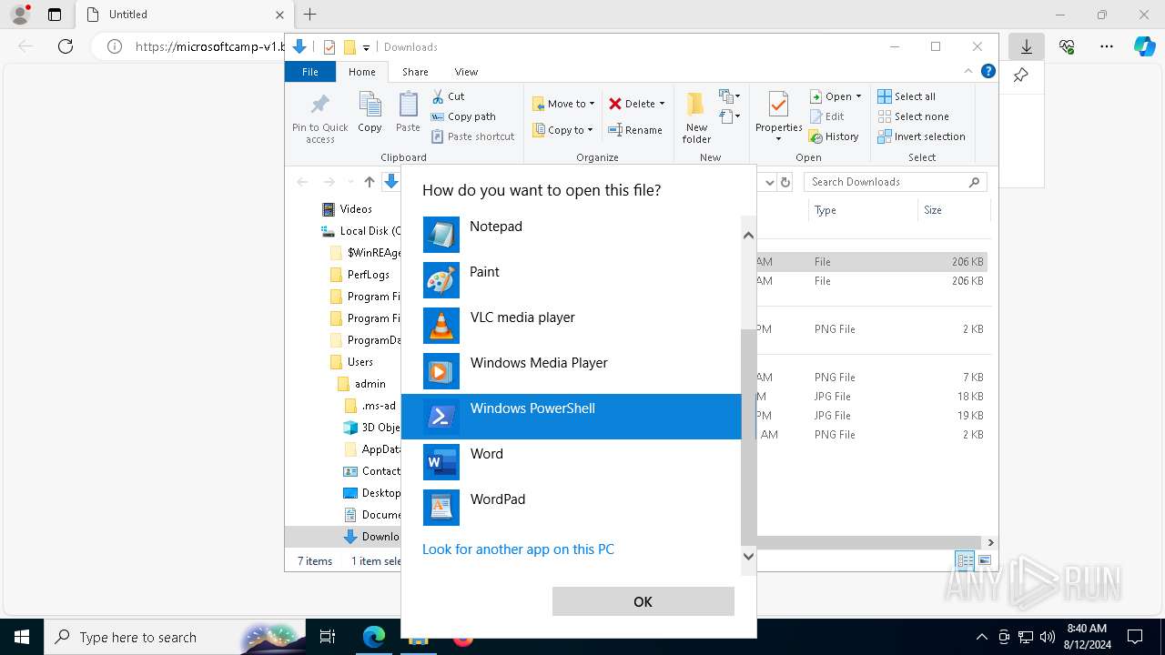Select WordPad app entry

tap(571, 508)
